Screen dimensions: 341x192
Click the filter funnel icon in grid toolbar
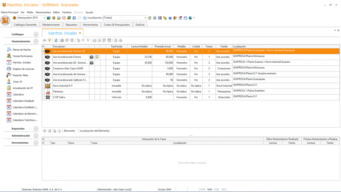pyautogui.click(x=50, y=40)
